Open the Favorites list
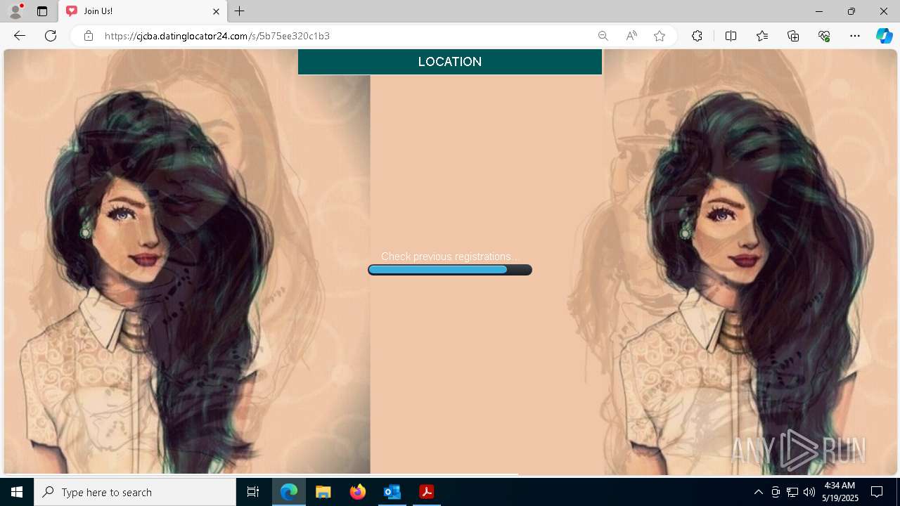The width and height of the screenshot is (900, 506). click(x=762, y=36)
